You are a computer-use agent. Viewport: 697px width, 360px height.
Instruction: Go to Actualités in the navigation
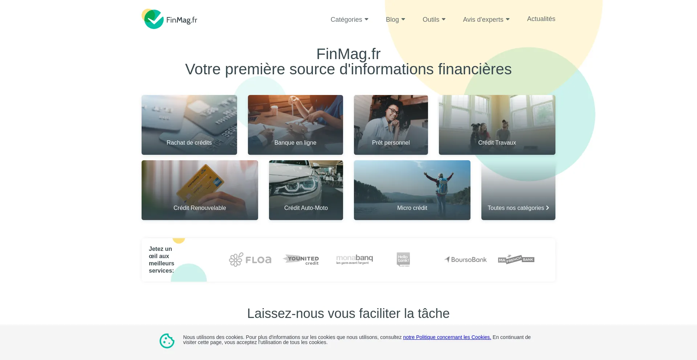[x=541, y=19]
